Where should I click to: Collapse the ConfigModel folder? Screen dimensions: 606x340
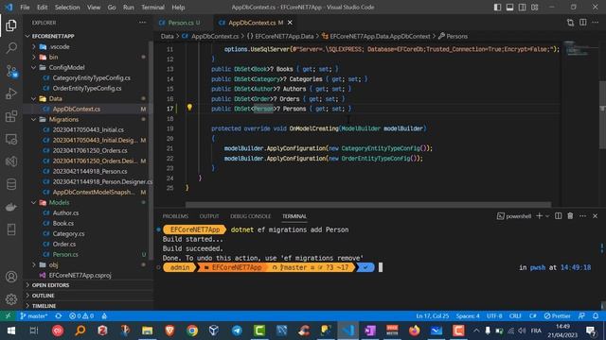tap(34, 67)
